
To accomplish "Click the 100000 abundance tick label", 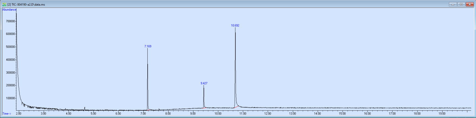I will pos(10,98).
